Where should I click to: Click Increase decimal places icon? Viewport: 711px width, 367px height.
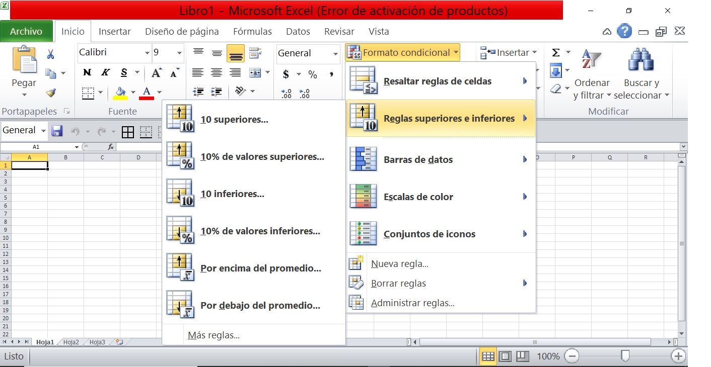(286, 94)
